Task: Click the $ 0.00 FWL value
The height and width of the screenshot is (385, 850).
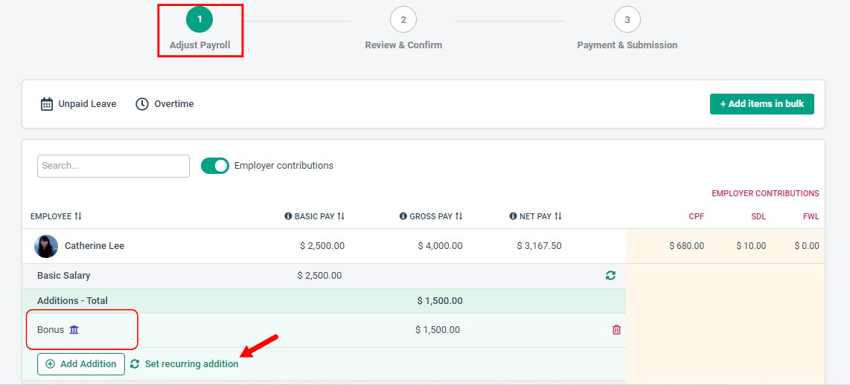Action: (807, 246)
